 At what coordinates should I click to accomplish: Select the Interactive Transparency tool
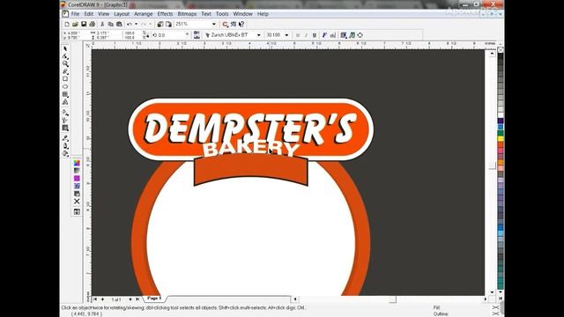tap(65, 120)
